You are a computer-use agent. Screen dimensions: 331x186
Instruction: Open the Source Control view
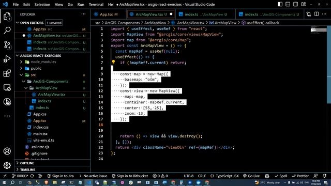[7, 45]
